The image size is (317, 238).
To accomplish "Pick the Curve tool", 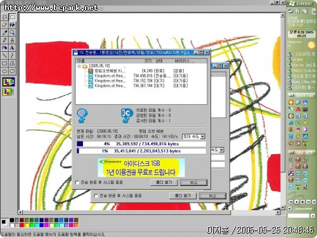I will pos(12,55).
